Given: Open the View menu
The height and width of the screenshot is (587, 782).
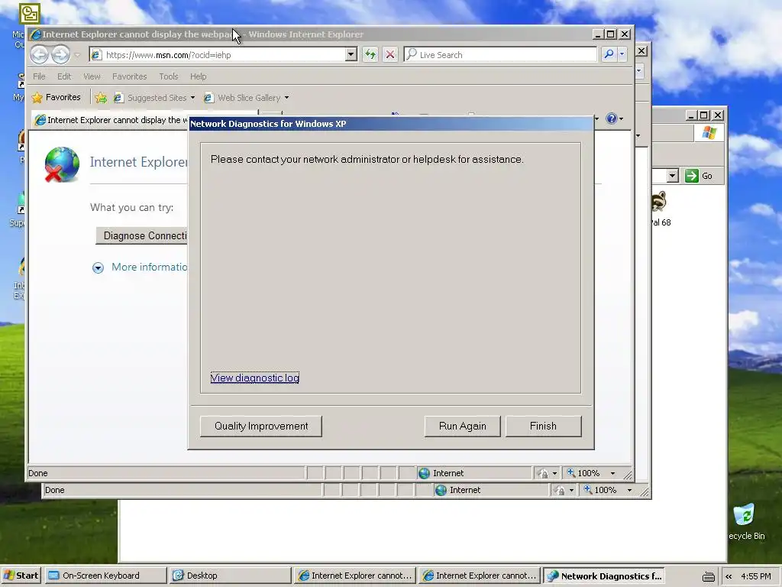Looking at the screenshot, I should coord(92,76).
